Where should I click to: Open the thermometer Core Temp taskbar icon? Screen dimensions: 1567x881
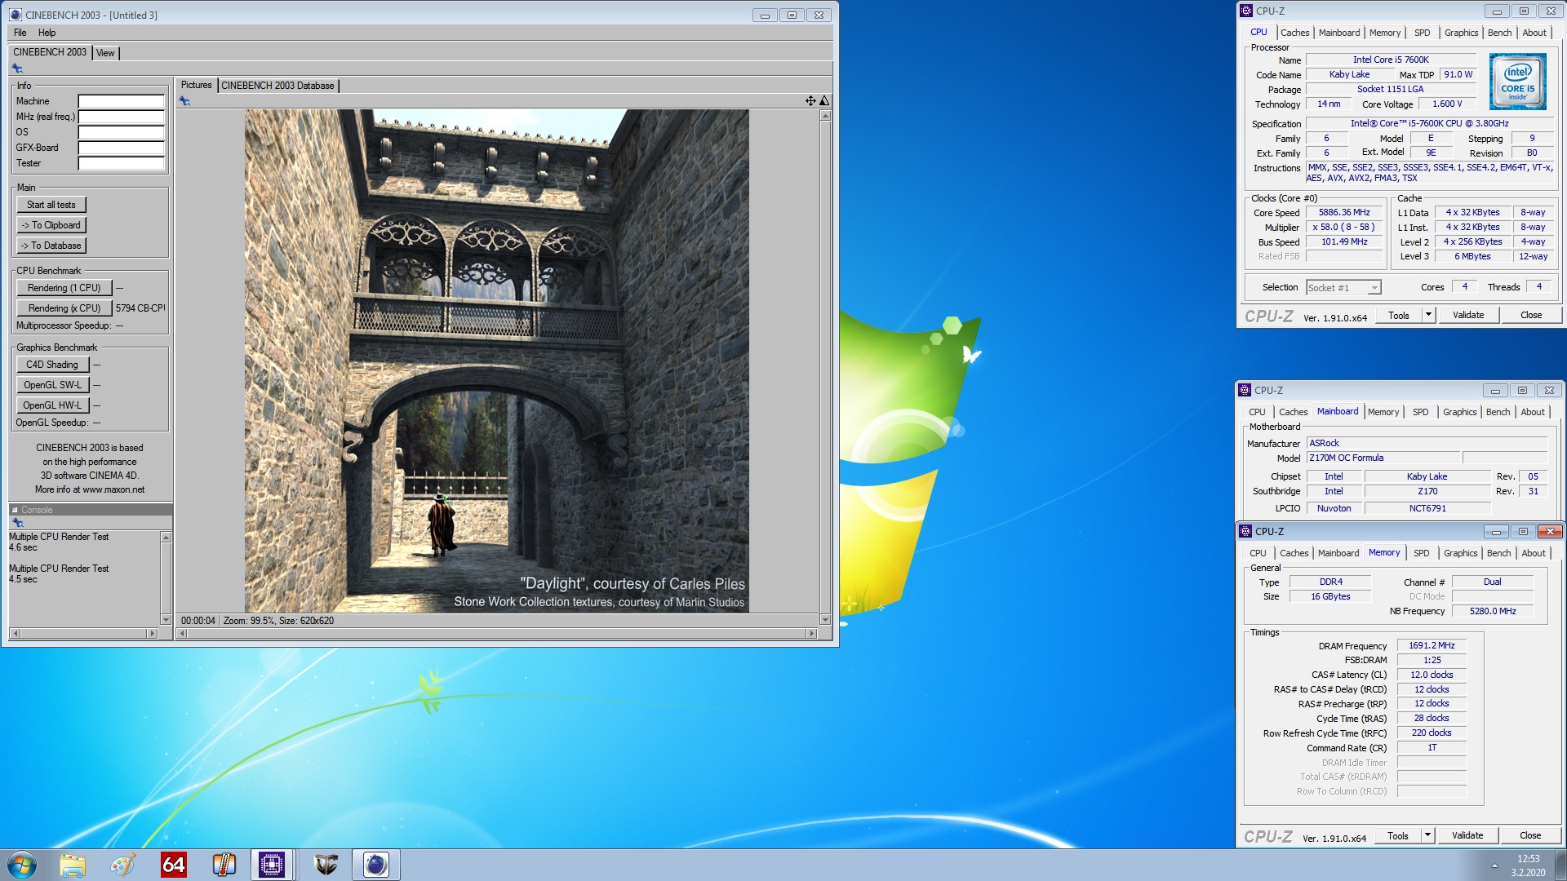(x=224, y=865)
